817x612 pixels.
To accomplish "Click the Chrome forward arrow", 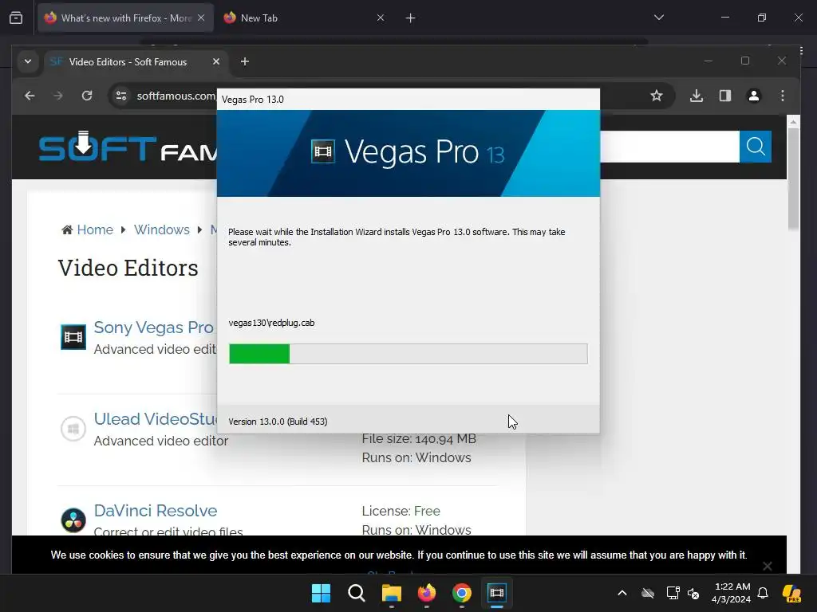I will (x=57, y=96).
